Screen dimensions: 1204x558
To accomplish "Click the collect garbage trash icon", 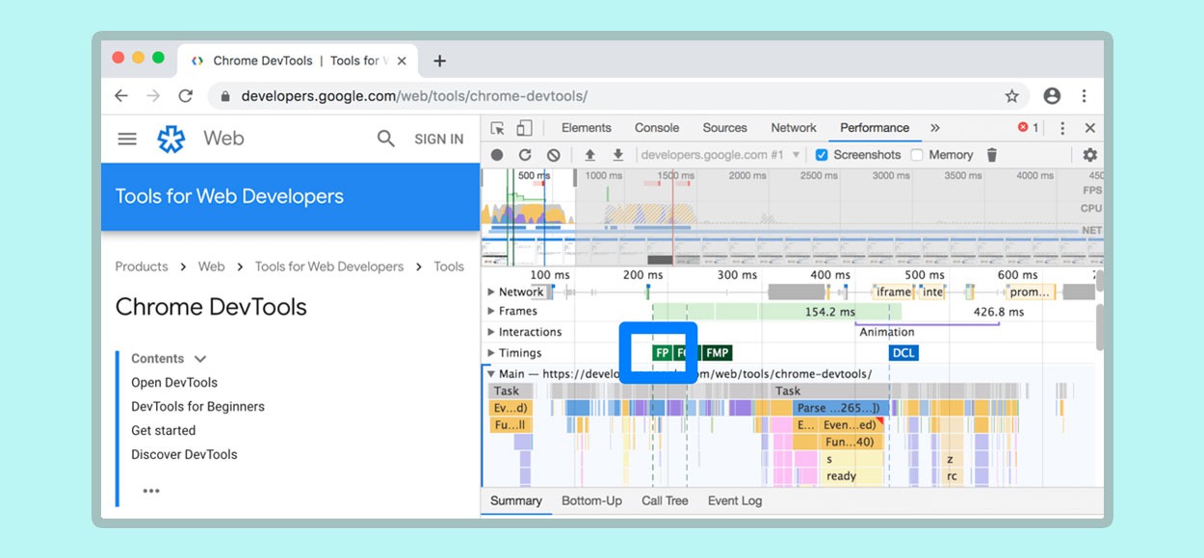I will (992, 155).
